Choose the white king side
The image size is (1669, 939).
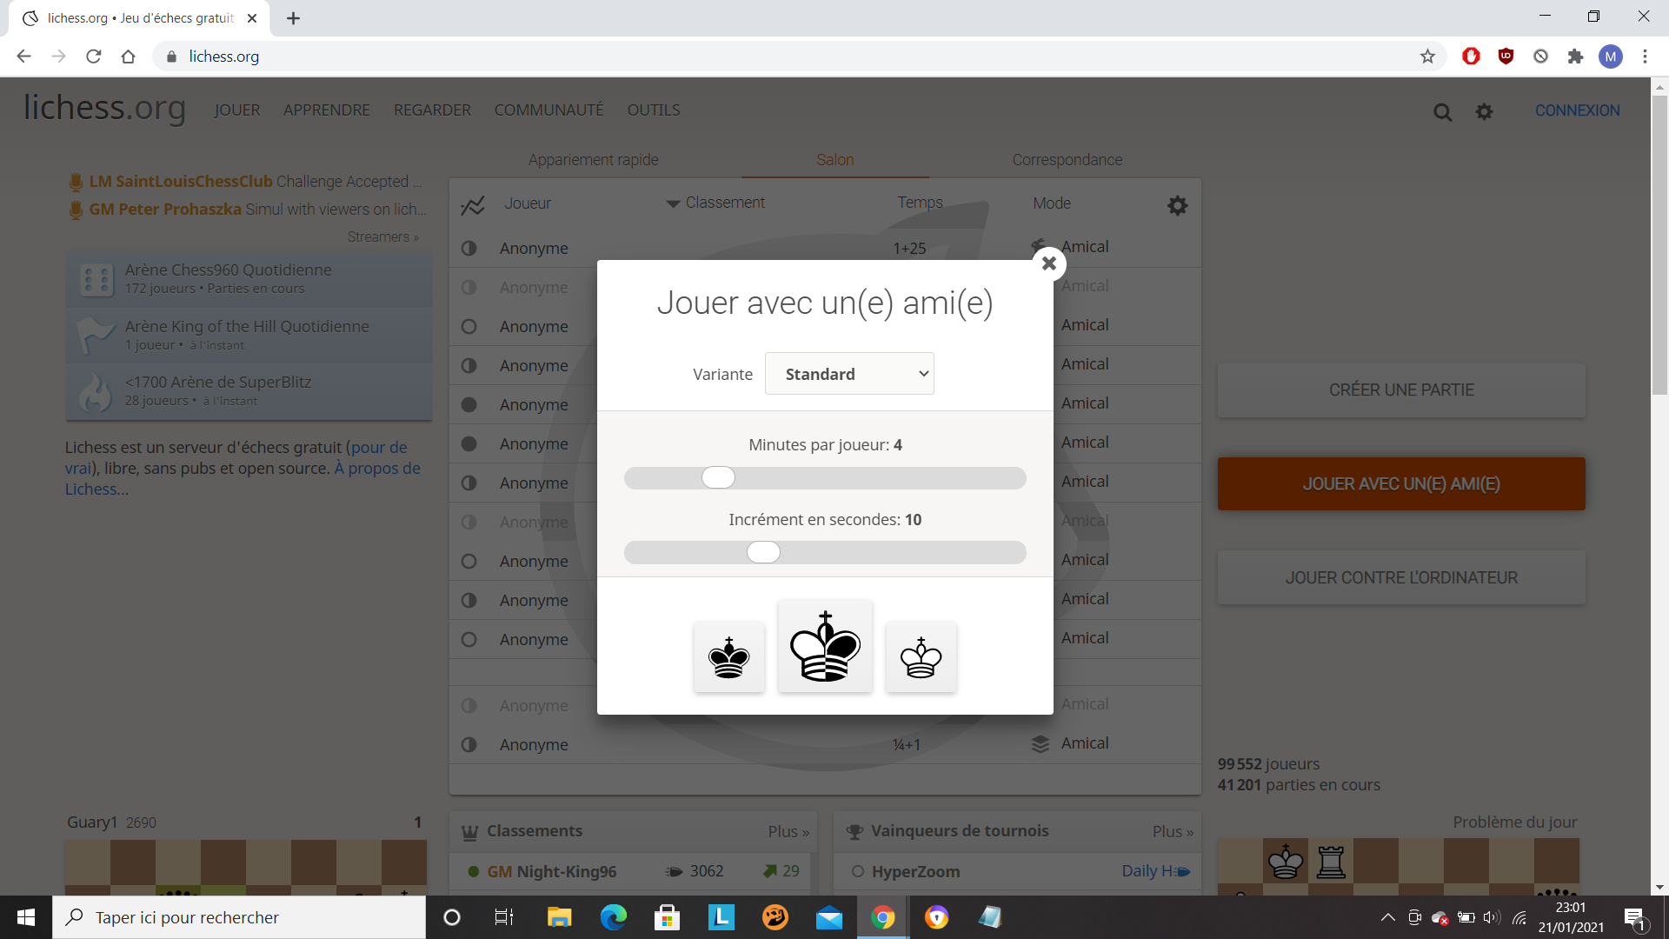pos(921,658)
